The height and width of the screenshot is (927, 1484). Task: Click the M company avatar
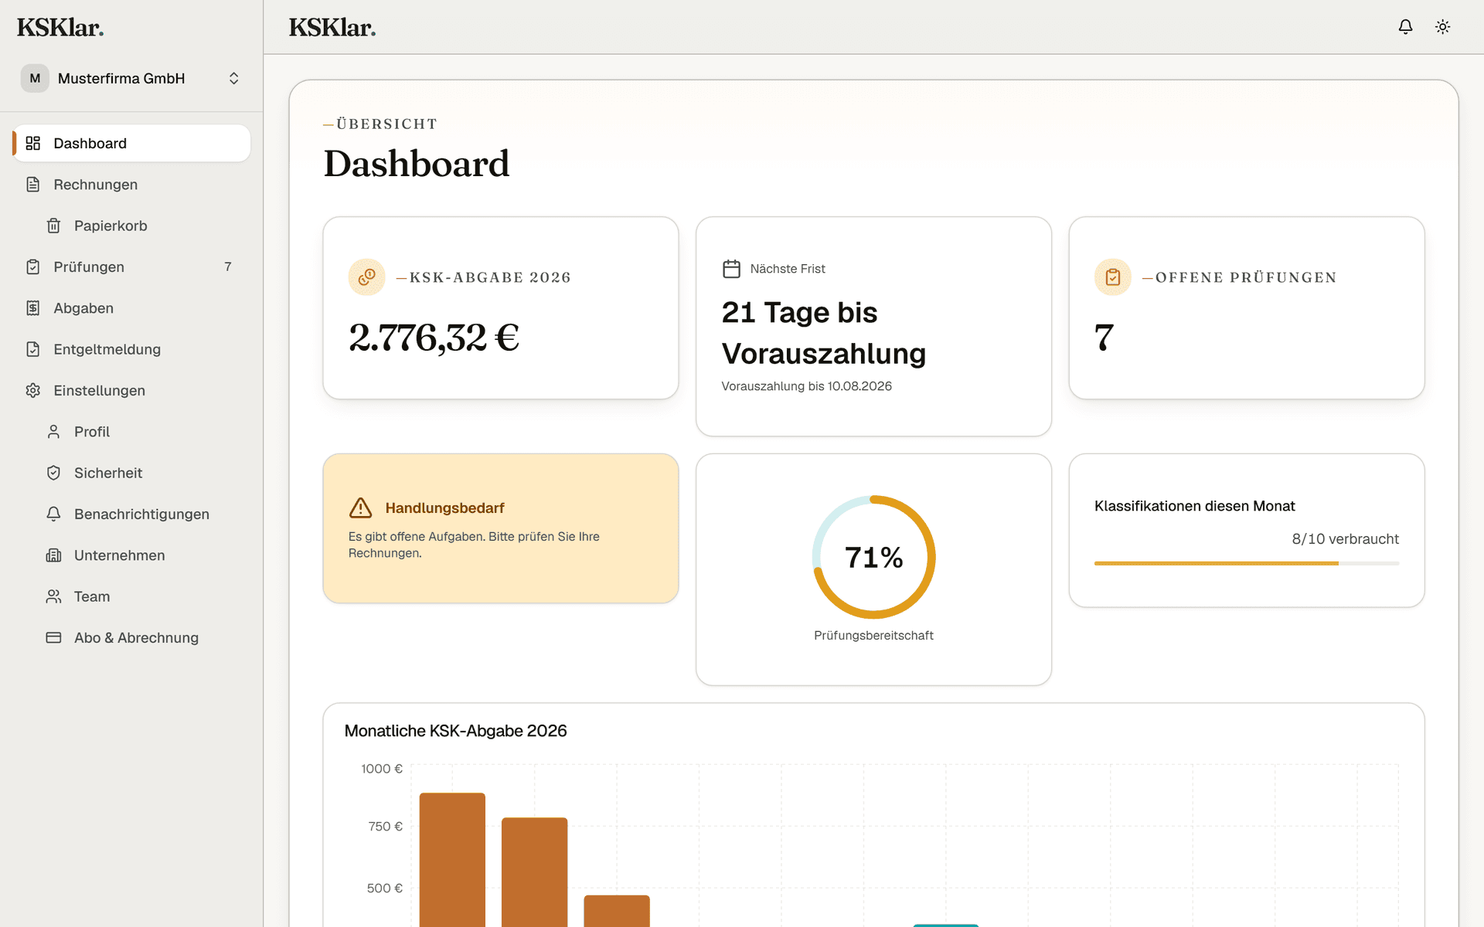(x=35, y=78)
